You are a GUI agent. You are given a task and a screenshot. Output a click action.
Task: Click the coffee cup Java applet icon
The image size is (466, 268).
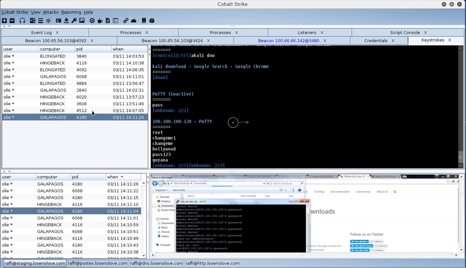[x=100, y=21]
